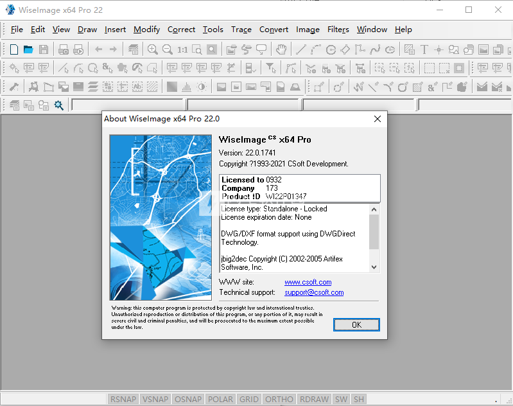Click the crosshair point tool icon
This screenshot has height=406, width=513.
point(439,49)
